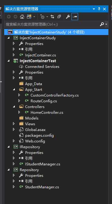112x204 pixels.
Task: Click the Sync with Active Document arrows icon
Action: click(52, 17)
